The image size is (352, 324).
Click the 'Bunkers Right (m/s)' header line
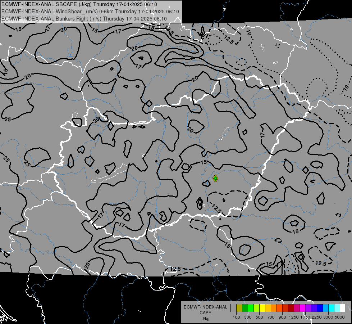pyautogui.click(x=84, y=19)
